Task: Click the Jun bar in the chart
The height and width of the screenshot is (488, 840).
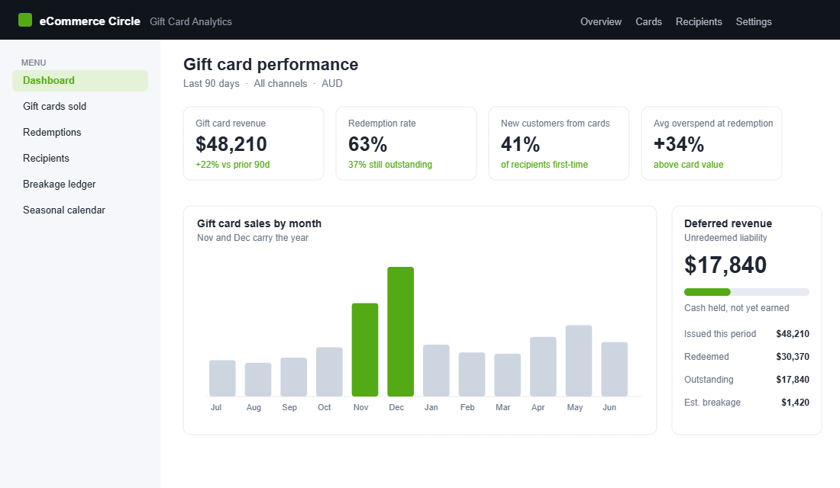Action: pyautogui.click(x=615, y=369)
